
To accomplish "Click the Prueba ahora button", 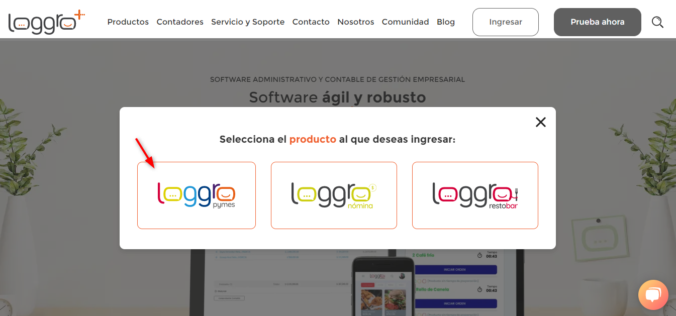I will (x=598, y=22).
